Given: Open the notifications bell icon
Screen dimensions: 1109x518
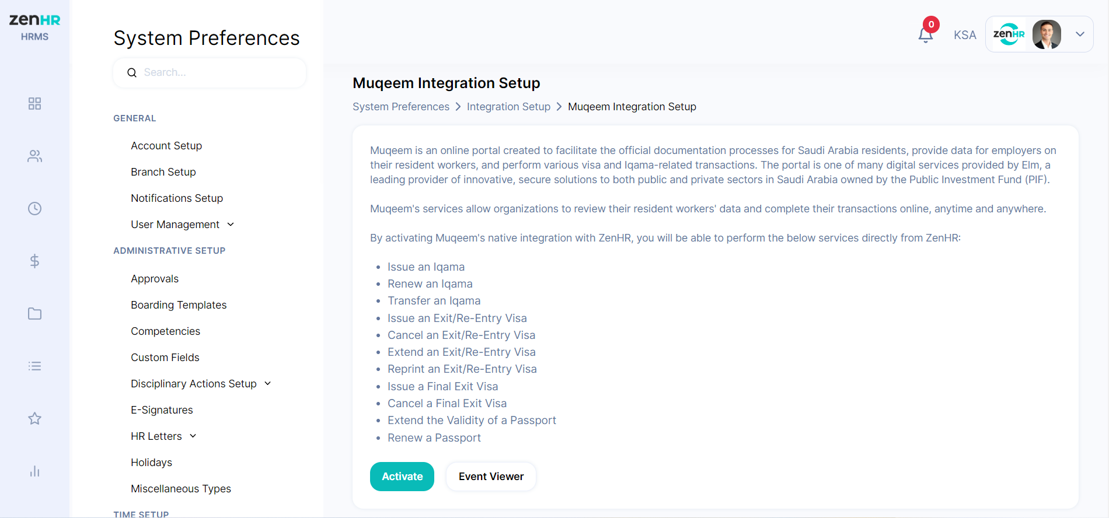Looking at the screenshot, I should point(925,36).
